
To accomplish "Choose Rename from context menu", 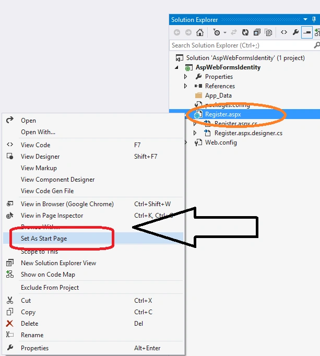I will pyautogui.click(x=93, y=335).
